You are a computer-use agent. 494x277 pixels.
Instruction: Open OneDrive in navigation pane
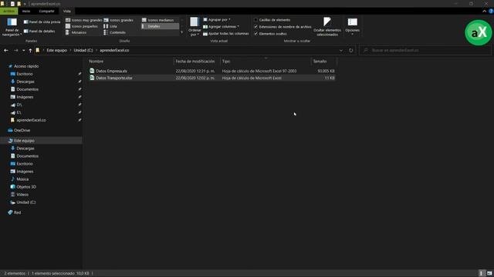tap(22, 130)
